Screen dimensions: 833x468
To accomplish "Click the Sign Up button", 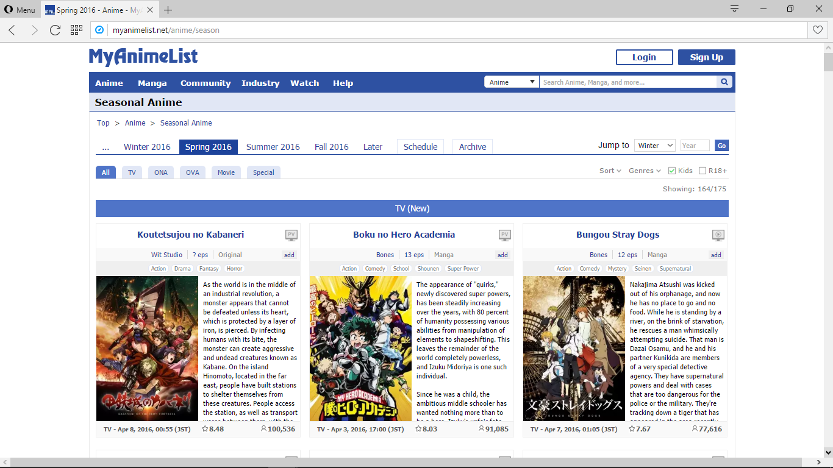I will tap(707, 57).
